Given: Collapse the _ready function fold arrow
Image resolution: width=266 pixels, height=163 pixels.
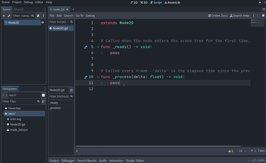Looking at the screenshot, I should (98, 47).
